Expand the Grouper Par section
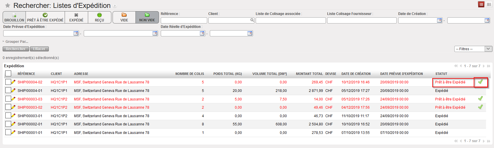This screenshot has width=494, height=148. tap(16, 42)
